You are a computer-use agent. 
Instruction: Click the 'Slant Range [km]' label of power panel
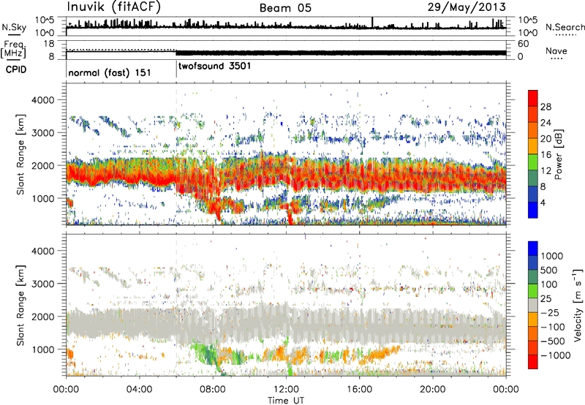point(20,154)
